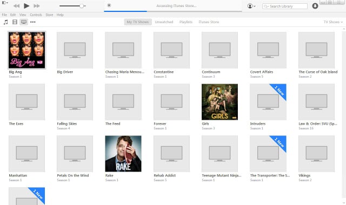Viewport: 346px width, 205px height.
Task: Open the Forever show thumbnail
Action: coord(172,102)
